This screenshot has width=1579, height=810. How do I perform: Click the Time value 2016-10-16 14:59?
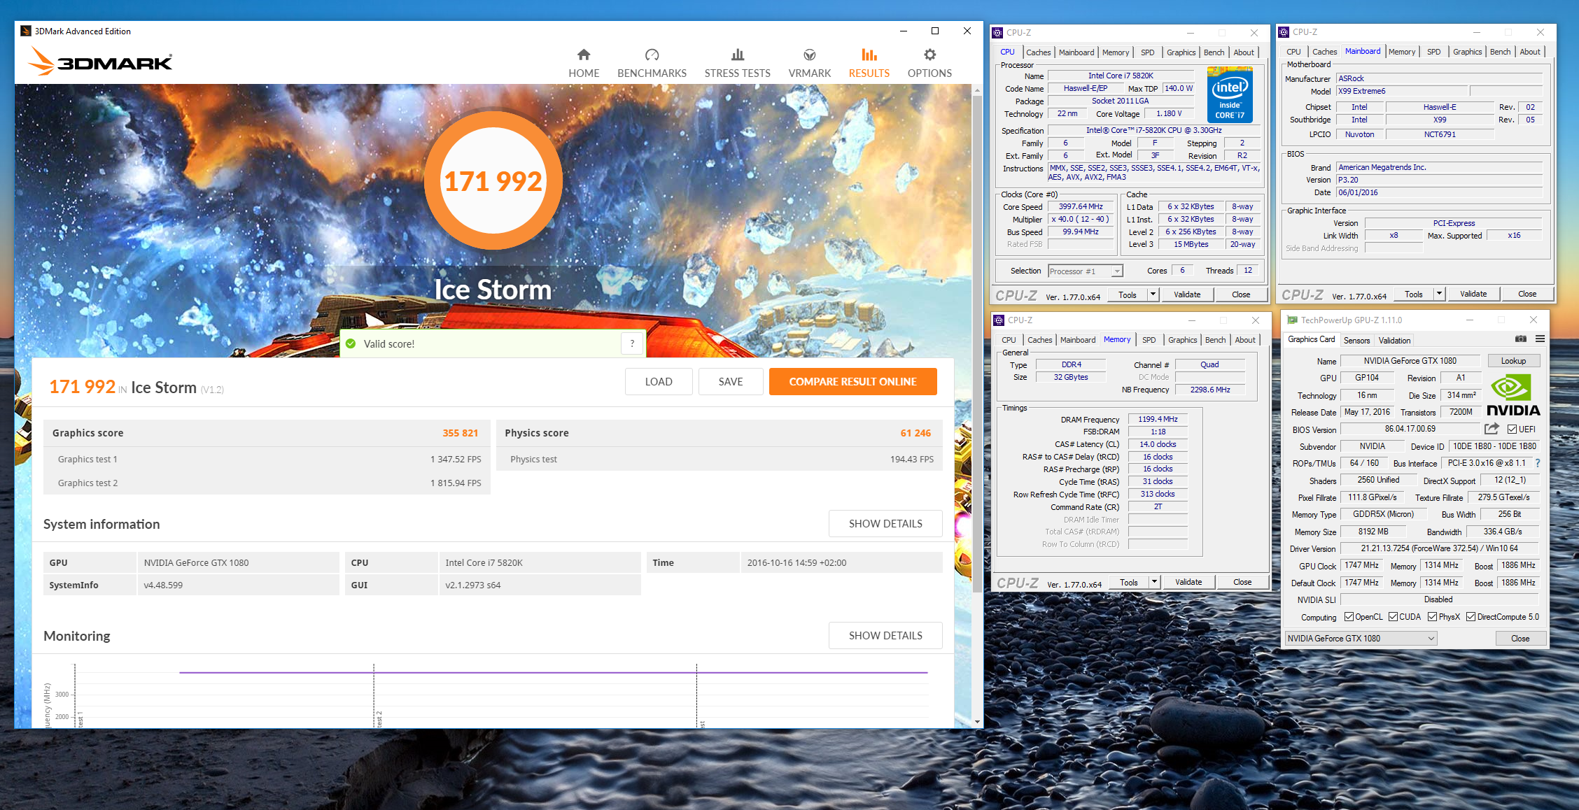click(796, 562)
